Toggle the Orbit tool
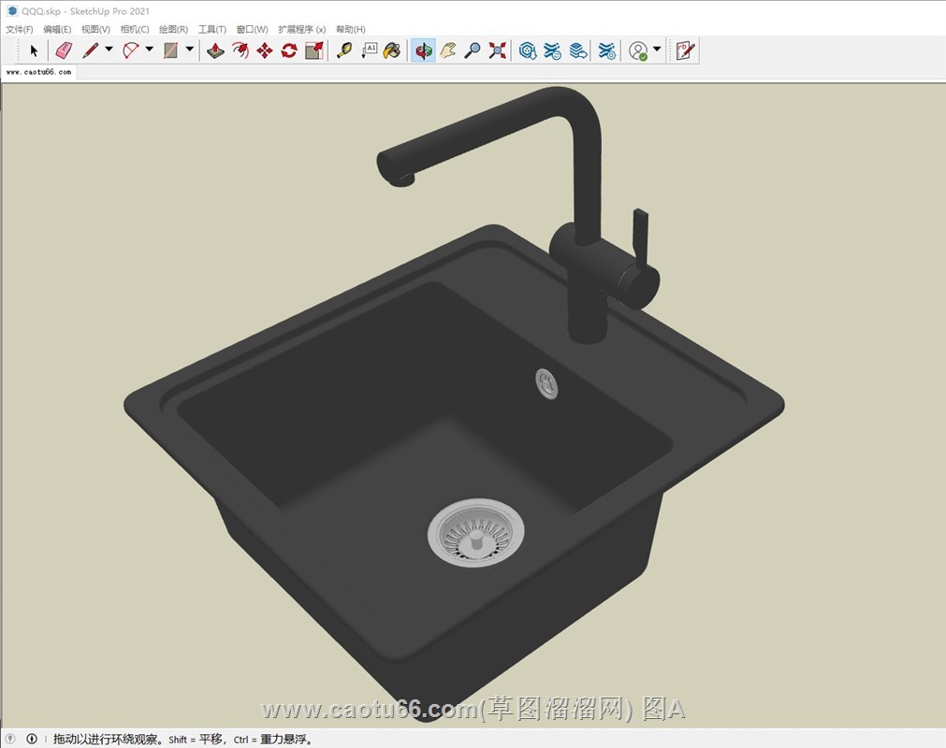This screenshot has width=946, height=748. point(423,50)
